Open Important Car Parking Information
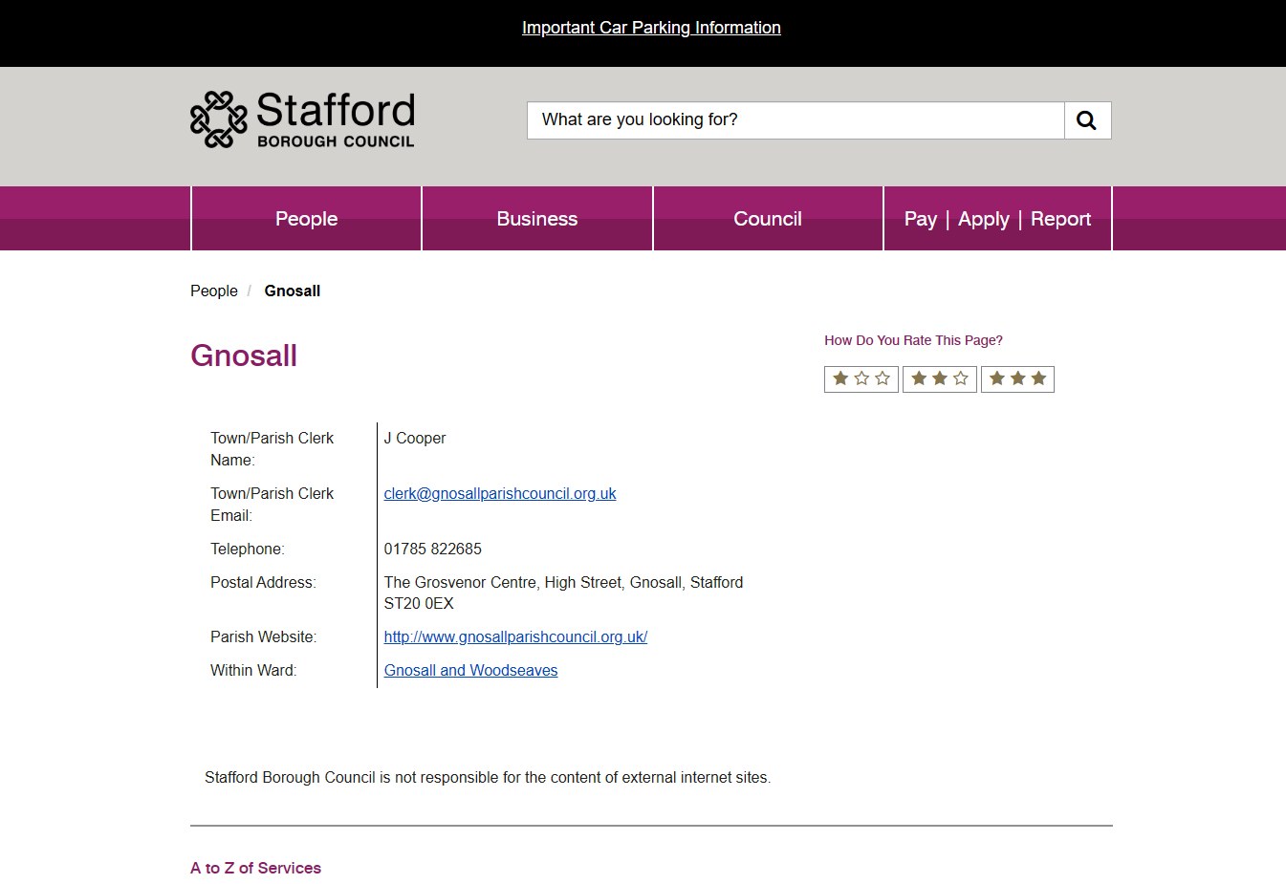Screen dimensions: 1286x884 [x=651, y=27]
